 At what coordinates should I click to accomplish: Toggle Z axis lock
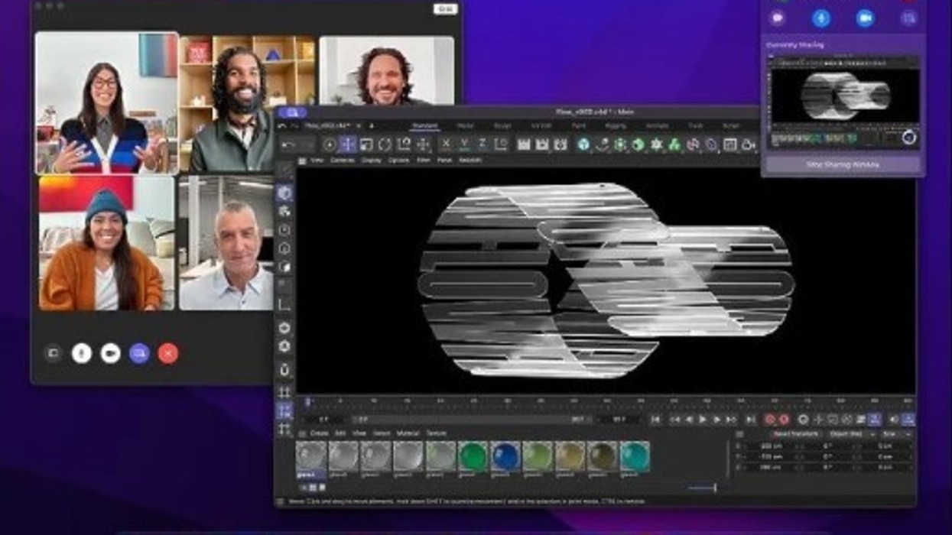(482, 144)
